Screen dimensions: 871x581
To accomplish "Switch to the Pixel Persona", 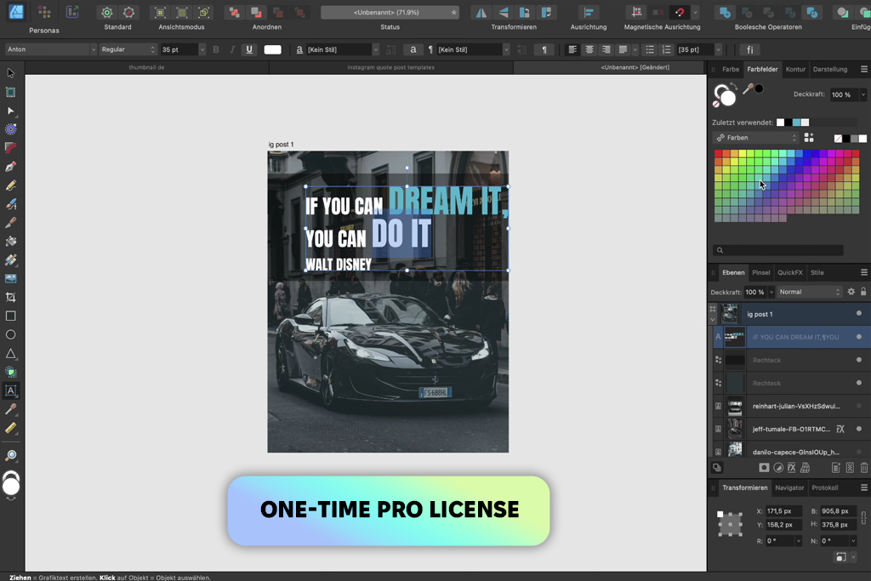I will click(44, 12).
